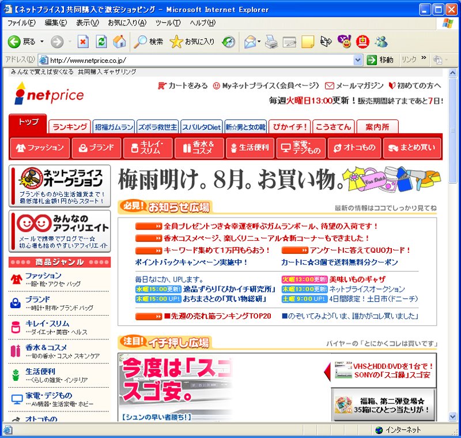Select the トップ tab
This screenshot has width=461, height=438.
pos(28,123)
